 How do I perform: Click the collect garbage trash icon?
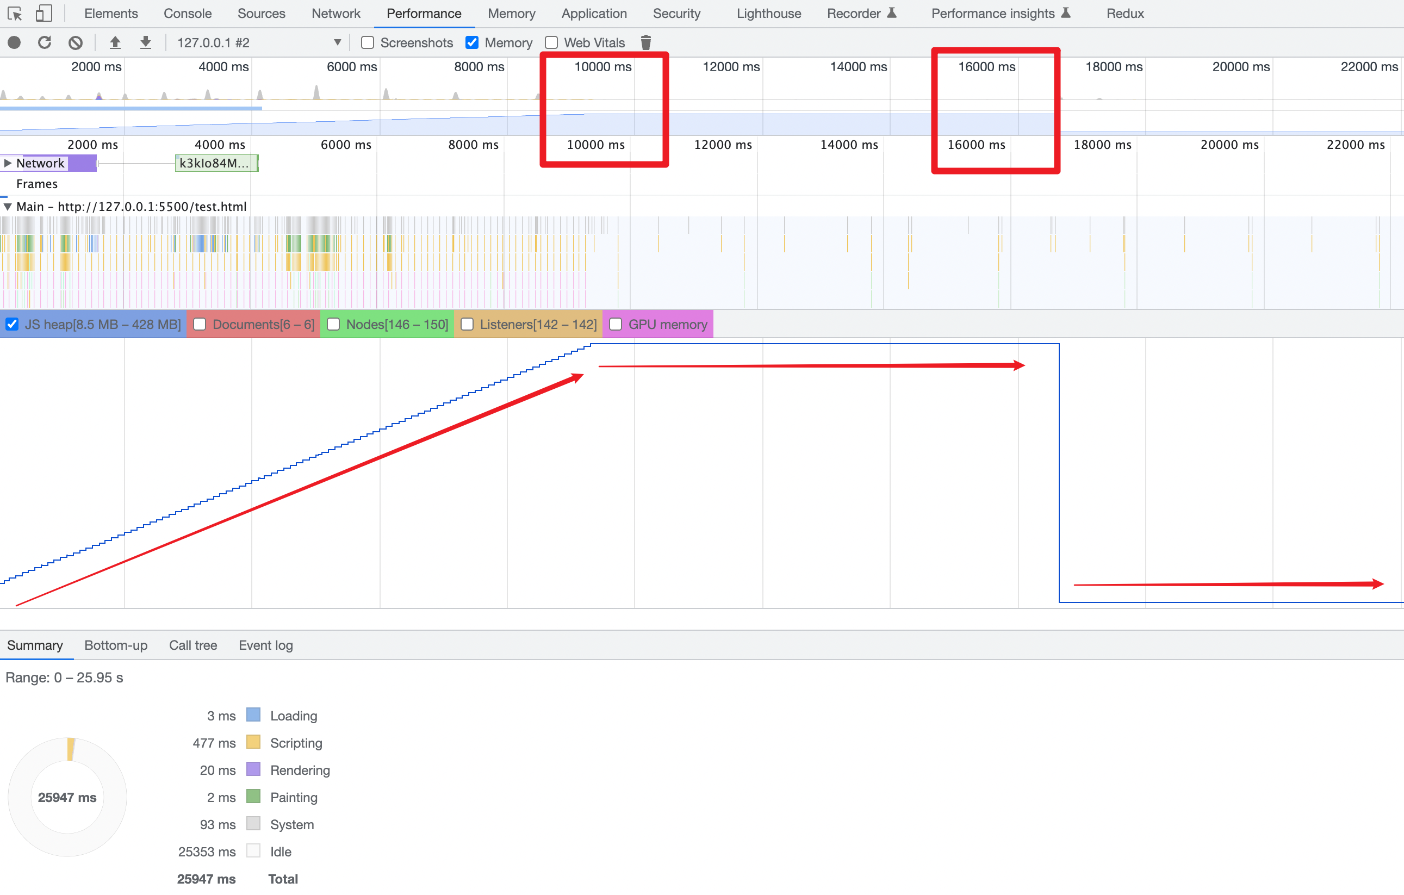point(645,42)
